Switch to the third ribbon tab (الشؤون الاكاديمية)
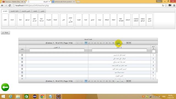 26,11
